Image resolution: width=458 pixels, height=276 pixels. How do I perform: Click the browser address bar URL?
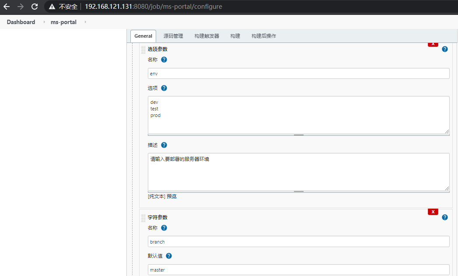[154, 7]
